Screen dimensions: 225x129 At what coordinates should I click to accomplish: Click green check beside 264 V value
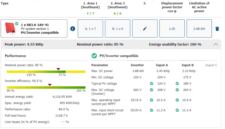point(177,90)
